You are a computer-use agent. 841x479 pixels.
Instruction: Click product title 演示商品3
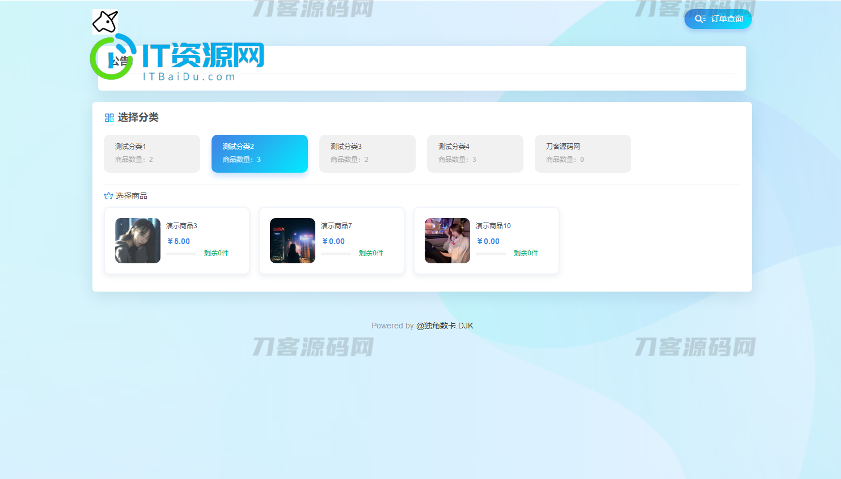[181, 226]
